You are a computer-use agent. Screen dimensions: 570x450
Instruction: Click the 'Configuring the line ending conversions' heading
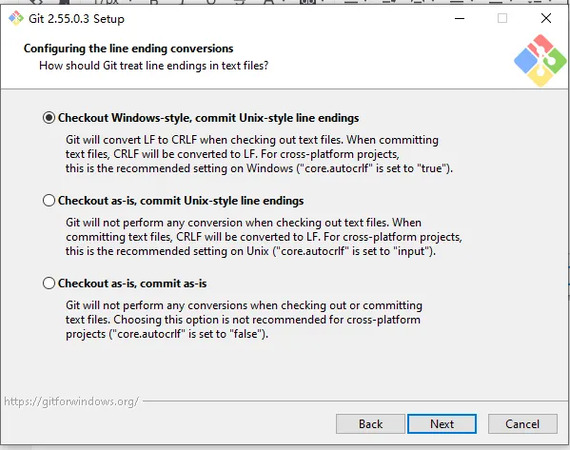[x=128, y=49]
